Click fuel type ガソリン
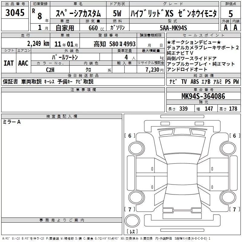The height and width of the screenshot is (242, 242). pyautogui.click(x=117, y=28)
